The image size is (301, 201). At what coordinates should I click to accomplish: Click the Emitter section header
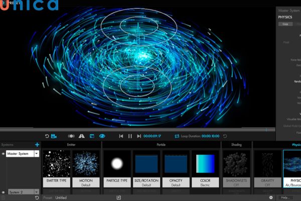[71, 145]
